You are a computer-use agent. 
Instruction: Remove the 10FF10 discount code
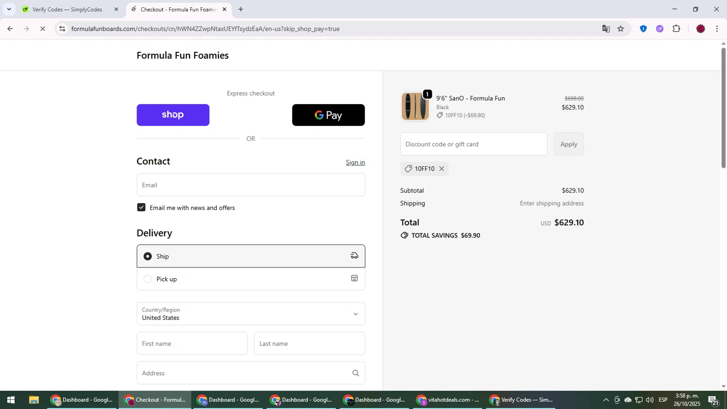442,169
